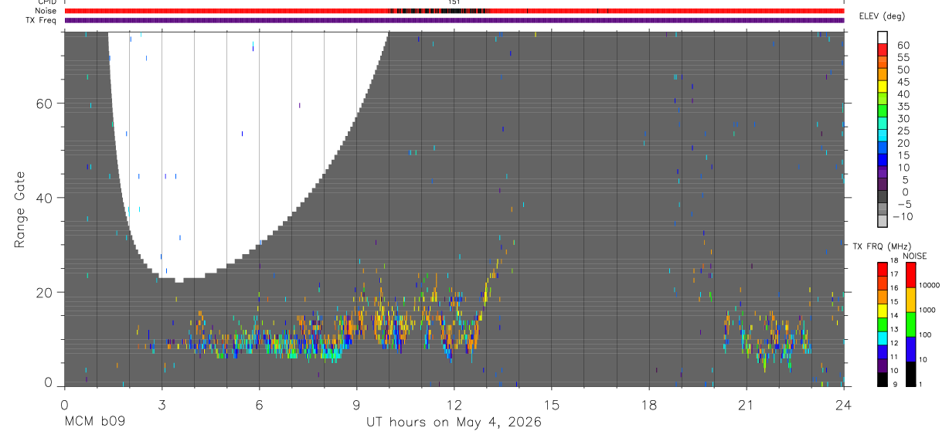Click the x-axis tick label '3'

(x=162, y=404)
